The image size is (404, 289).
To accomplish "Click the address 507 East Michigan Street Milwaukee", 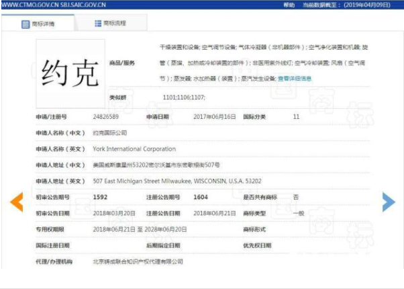I will pyautogui.click(x=143, y=181).
